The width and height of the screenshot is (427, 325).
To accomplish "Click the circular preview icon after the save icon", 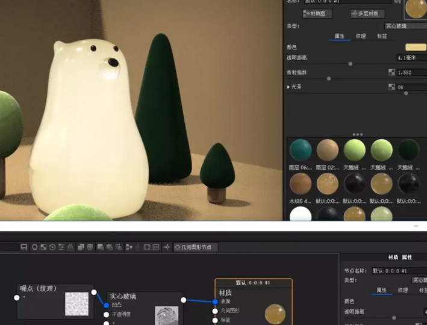I will [34, 247].
